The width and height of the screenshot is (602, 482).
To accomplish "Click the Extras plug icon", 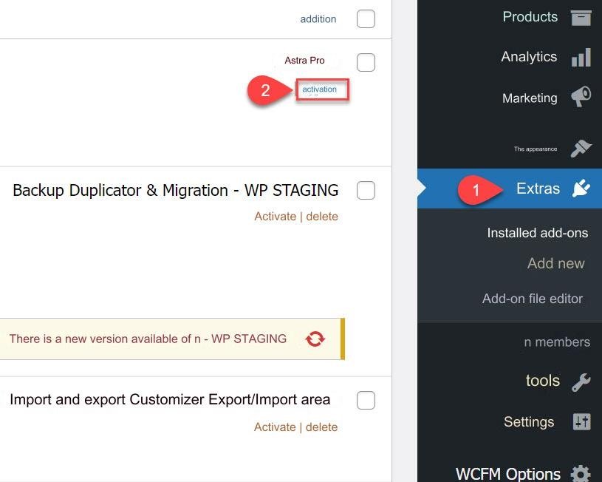I will [x=581, y=189].
